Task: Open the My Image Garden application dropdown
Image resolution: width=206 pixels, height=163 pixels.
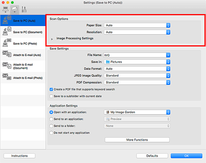Action: [x=137, y=112]
